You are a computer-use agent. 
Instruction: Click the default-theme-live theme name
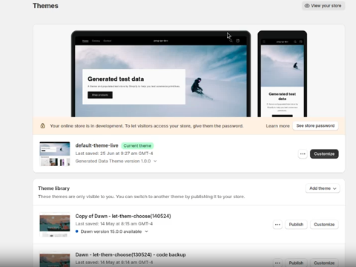pos(96,145)
